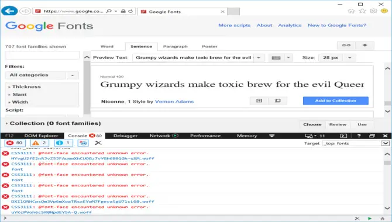Open About link in header
This screenshot has width=392, height=222.
pos(264,25)
